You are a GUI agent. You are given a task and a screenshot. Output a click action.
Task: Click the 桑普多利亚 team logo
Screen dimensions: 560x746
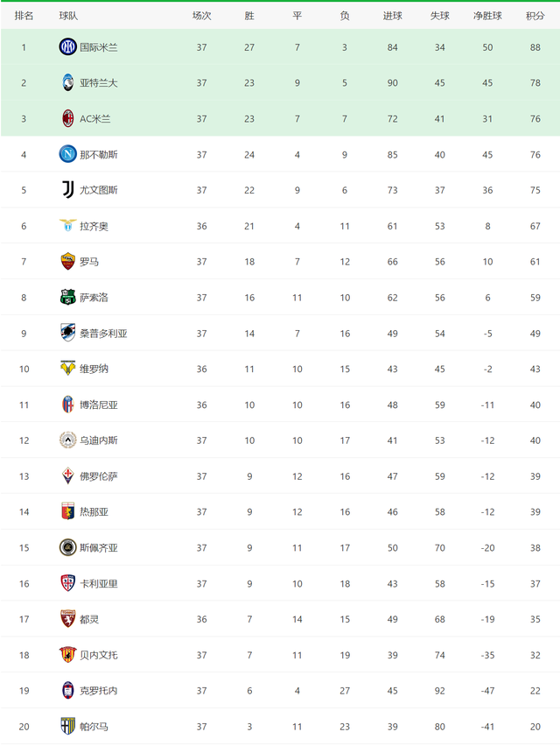pyautogui.click(x=68, y=333)
